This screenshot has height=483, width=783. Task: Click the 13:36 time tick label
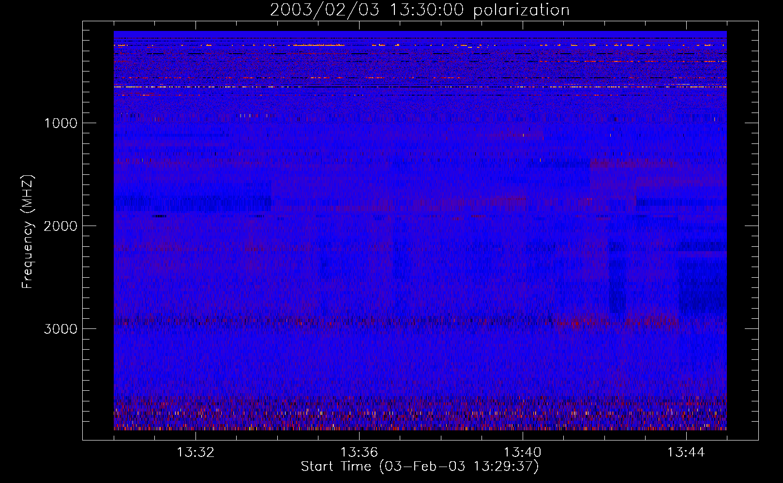[x=359, y=453]
